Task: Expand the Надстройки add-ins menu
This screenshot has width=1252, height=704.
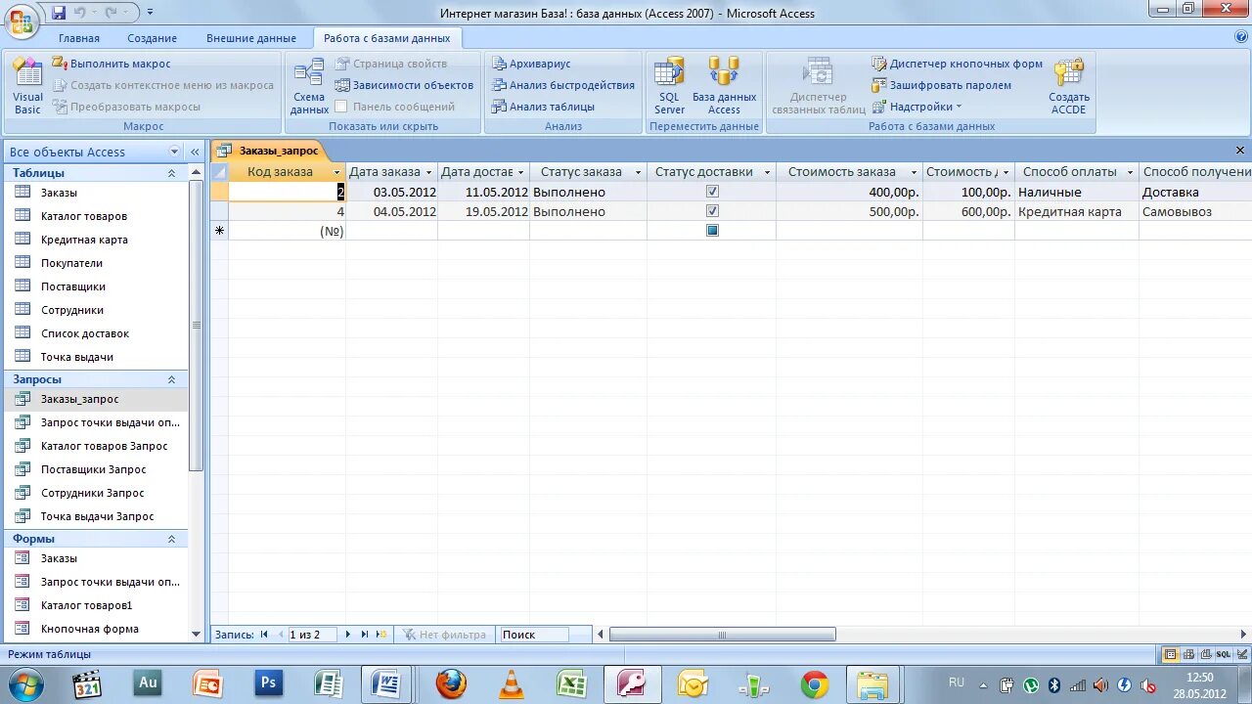Action: coord(917,107)
